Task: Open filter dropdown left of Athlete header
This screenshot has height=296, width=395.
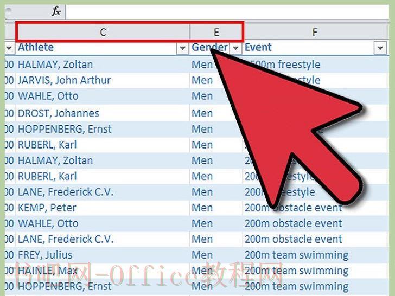Action: tap(9, 48)
